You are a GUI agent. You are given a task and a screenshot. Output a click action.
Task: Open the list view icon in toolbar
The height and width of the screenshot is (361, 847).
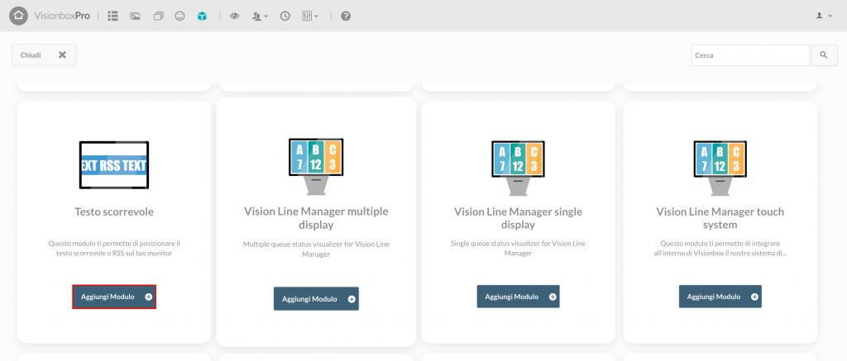coord(112,17)
